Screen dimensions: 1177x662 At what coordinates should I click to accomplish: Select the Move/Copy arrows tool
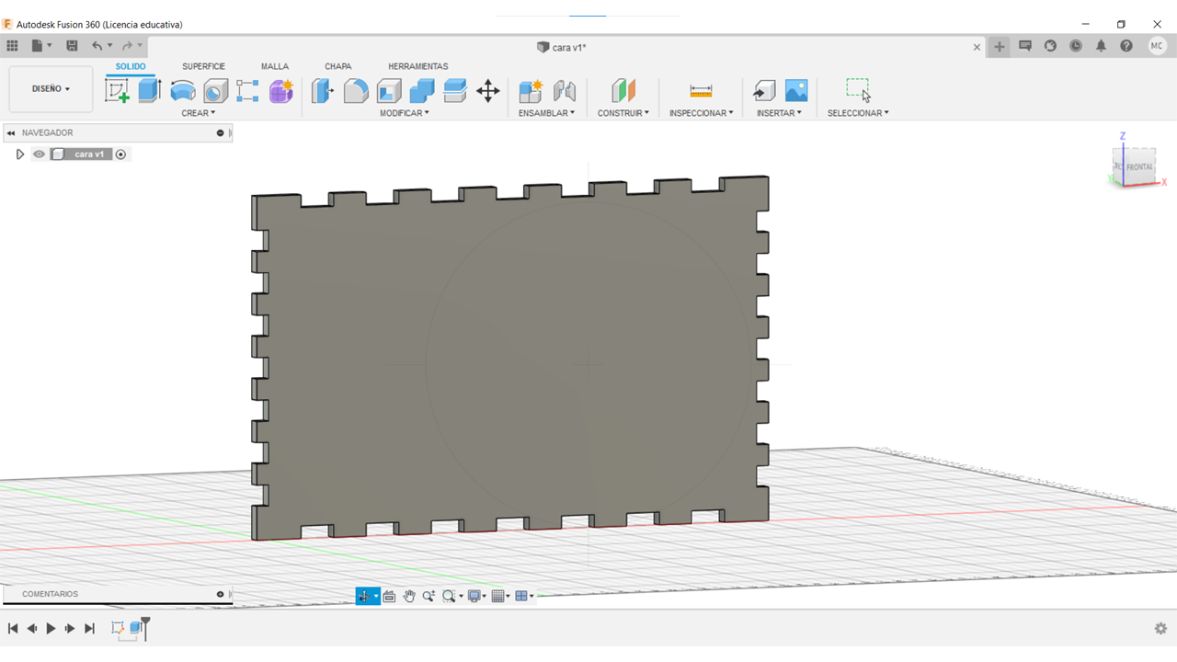[487, 90]
